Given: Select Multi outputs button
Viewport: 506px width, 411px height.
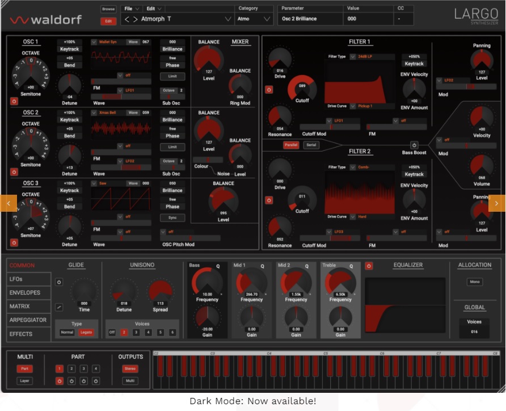Looking at the screenshot, I should pos(130,381).
